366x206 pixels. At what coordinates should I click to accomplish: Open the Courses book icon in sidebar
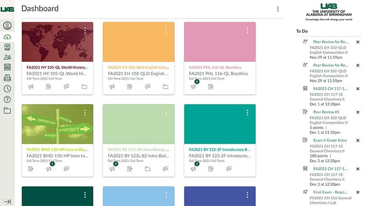click(7, 47)
